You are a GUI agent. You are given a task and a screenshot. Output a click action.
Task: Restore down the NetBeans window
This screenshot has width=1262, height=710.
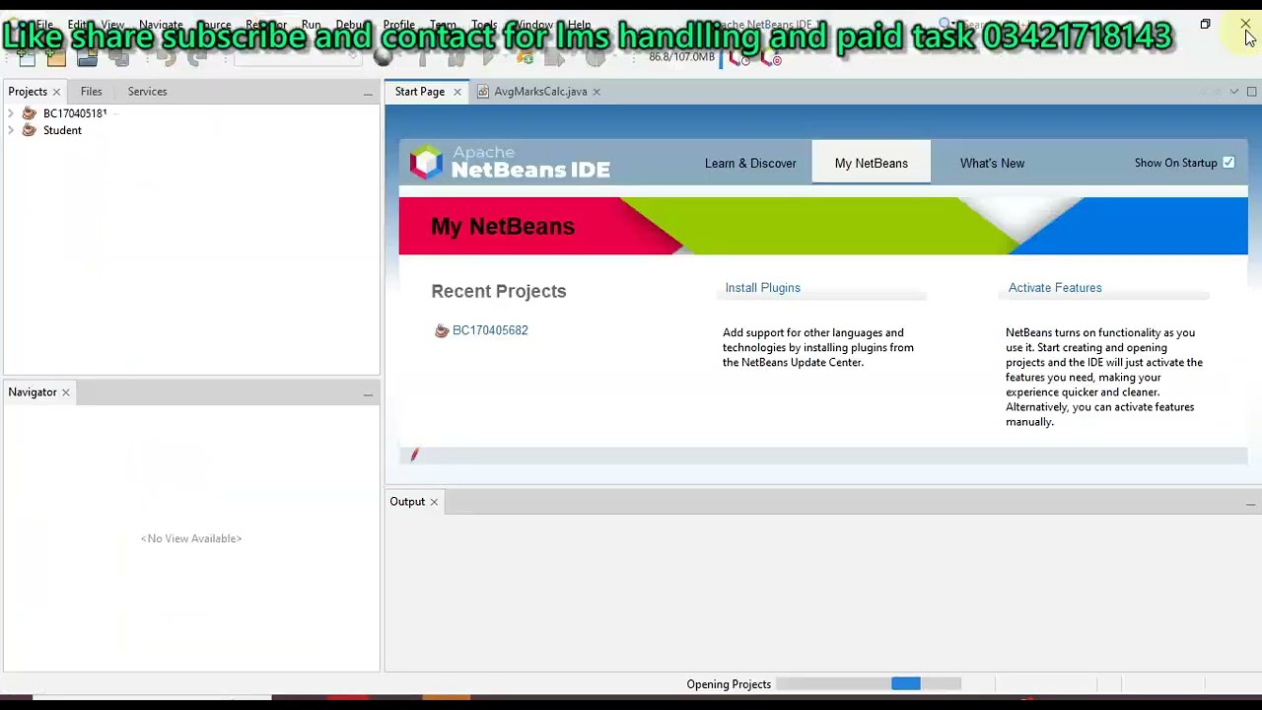(1205, 25)
